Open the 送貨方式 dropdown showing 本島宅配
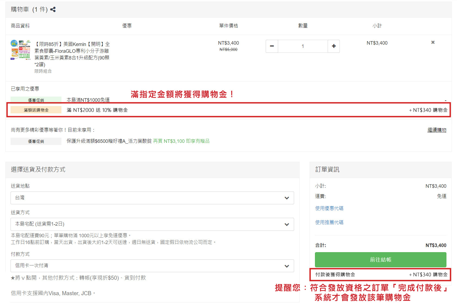457x306 pixels. [152, 224]
